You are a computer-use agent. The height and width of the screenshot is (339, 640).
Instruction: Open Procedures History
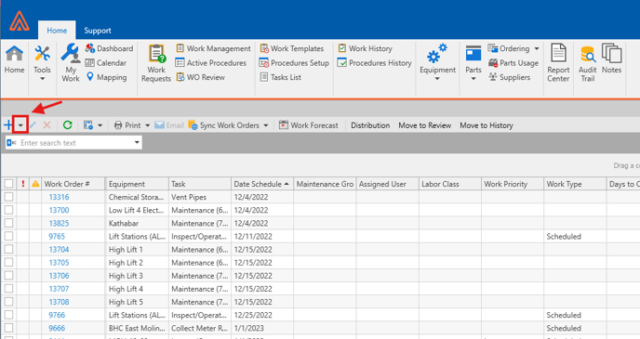click(375, 63)
